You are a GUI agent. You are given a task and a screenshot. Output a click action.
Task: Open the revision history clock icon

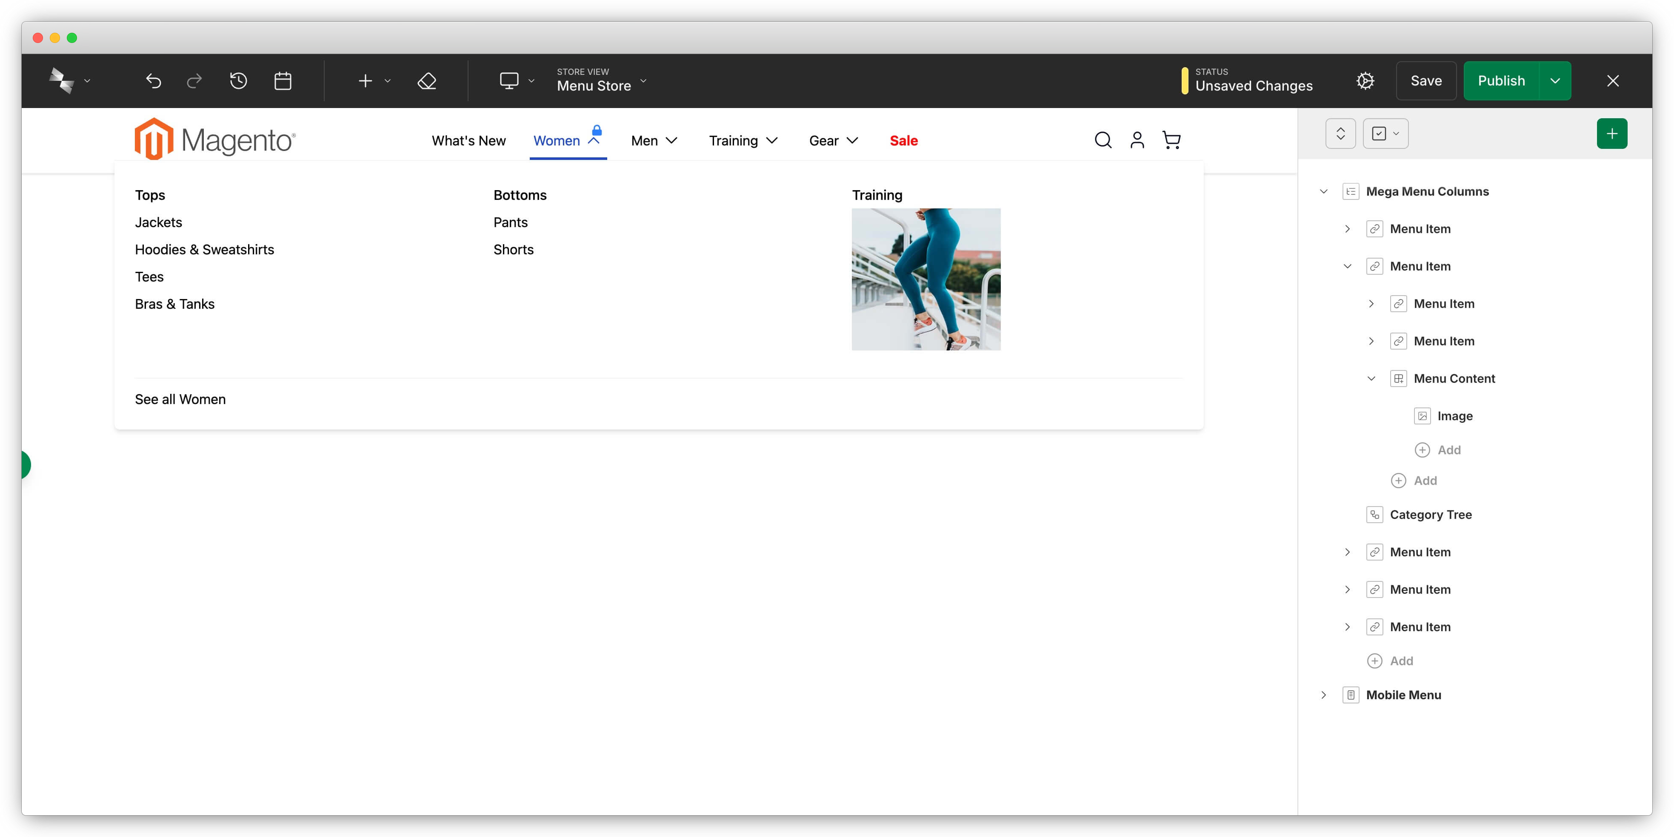click(x=238, y=81)
